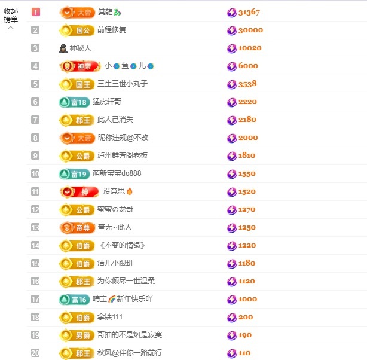Viewport: 367px width, 360px height.
Task: Click username 查无~此人
Action: [115, 227]
